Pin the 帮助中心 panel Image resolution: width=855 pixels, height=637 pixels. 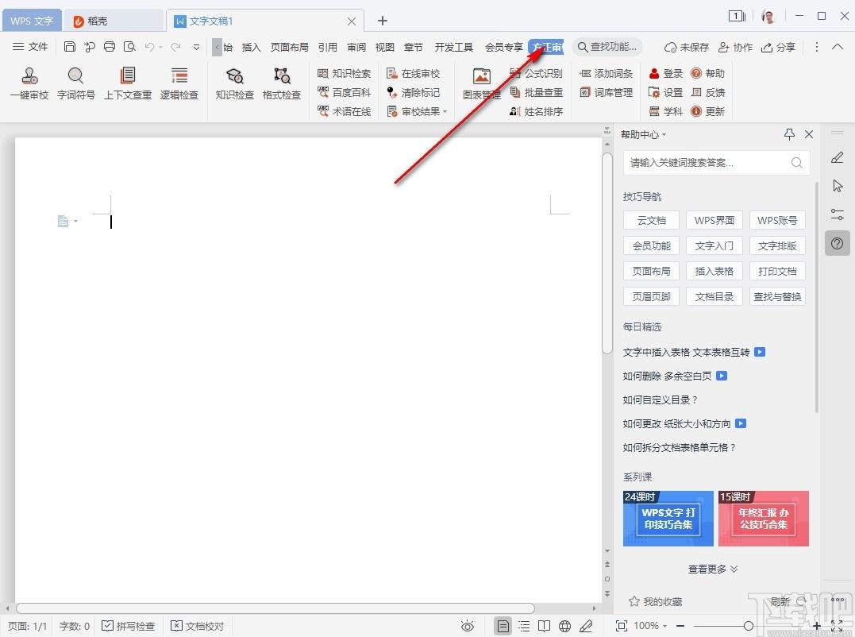(789, 134)
